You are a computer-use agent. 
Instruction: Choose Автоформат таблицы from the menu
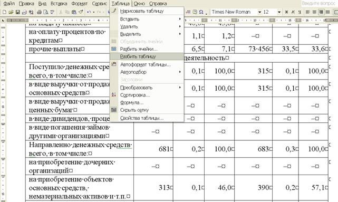point(147,64)
